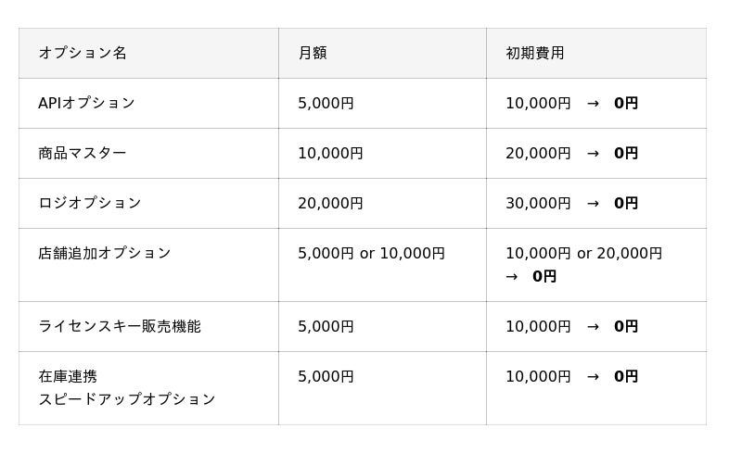
Task: Select the ロジオプション option name
Action: (90, 203)
